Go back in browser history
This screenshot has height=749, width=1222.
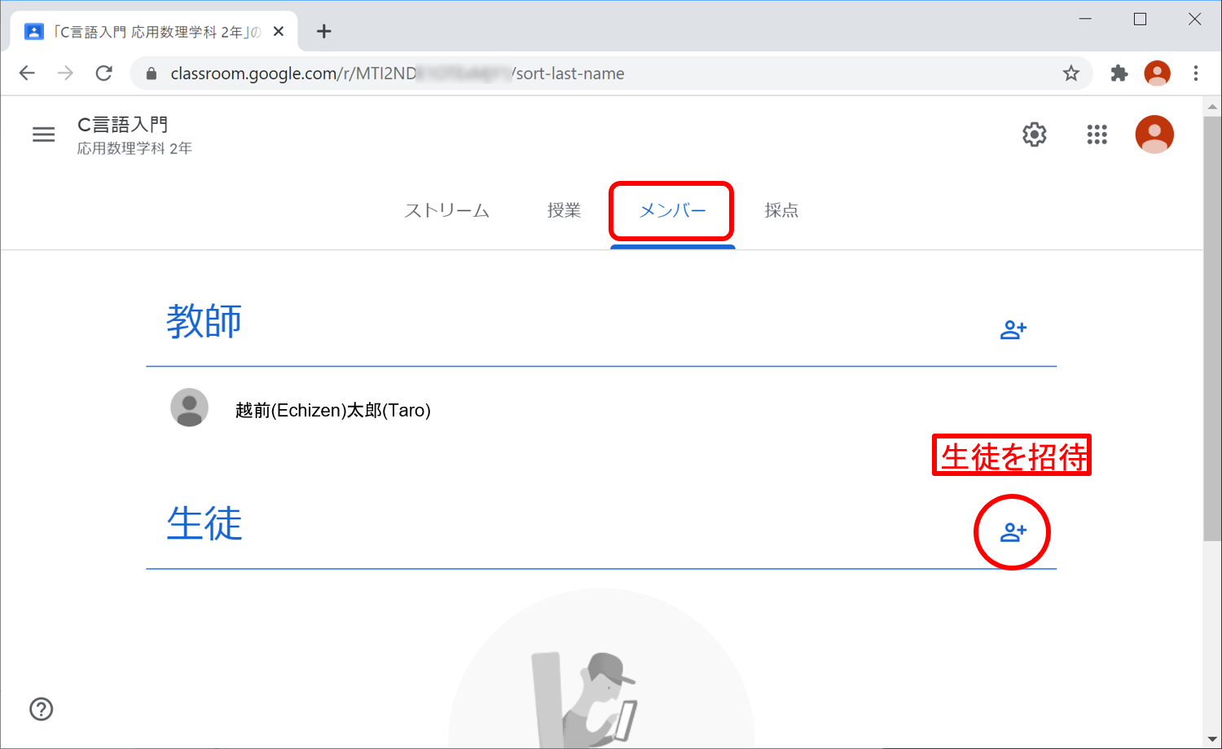pyautogui.click(x=27, y=73)
